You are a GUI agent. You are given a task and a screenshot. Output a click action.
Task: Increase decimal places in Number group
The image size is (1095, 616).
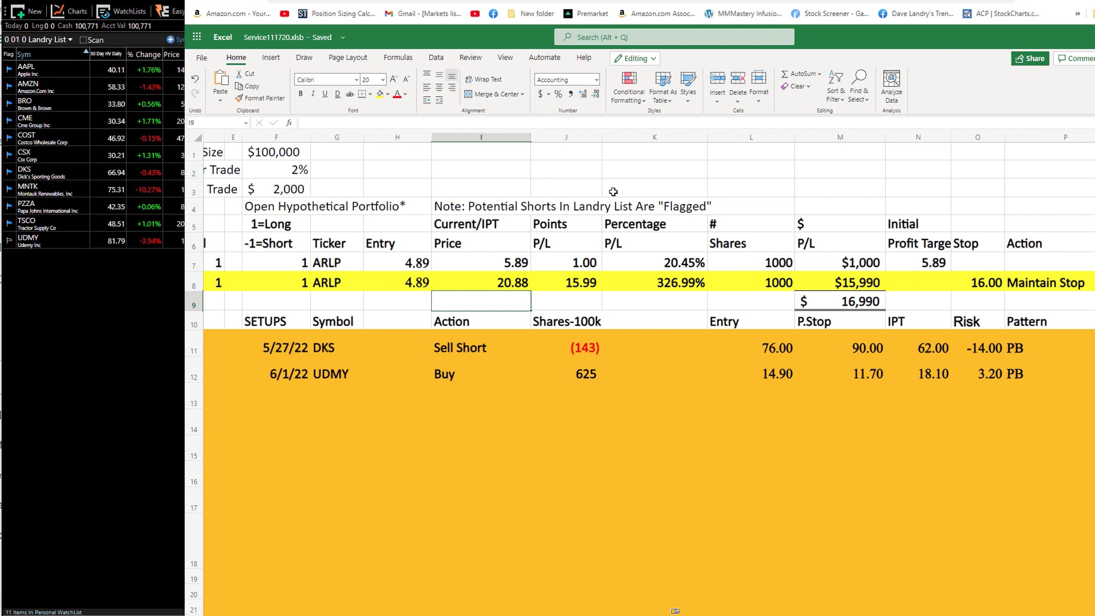click(583, 94)
